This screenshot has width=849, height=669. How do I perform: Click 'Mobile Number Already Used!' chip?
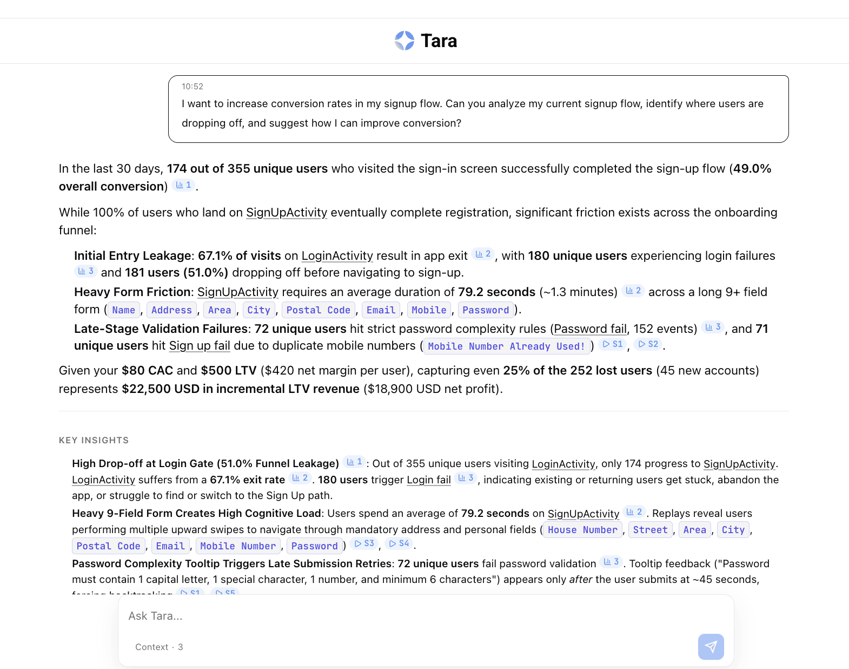(x=507, y=346)
